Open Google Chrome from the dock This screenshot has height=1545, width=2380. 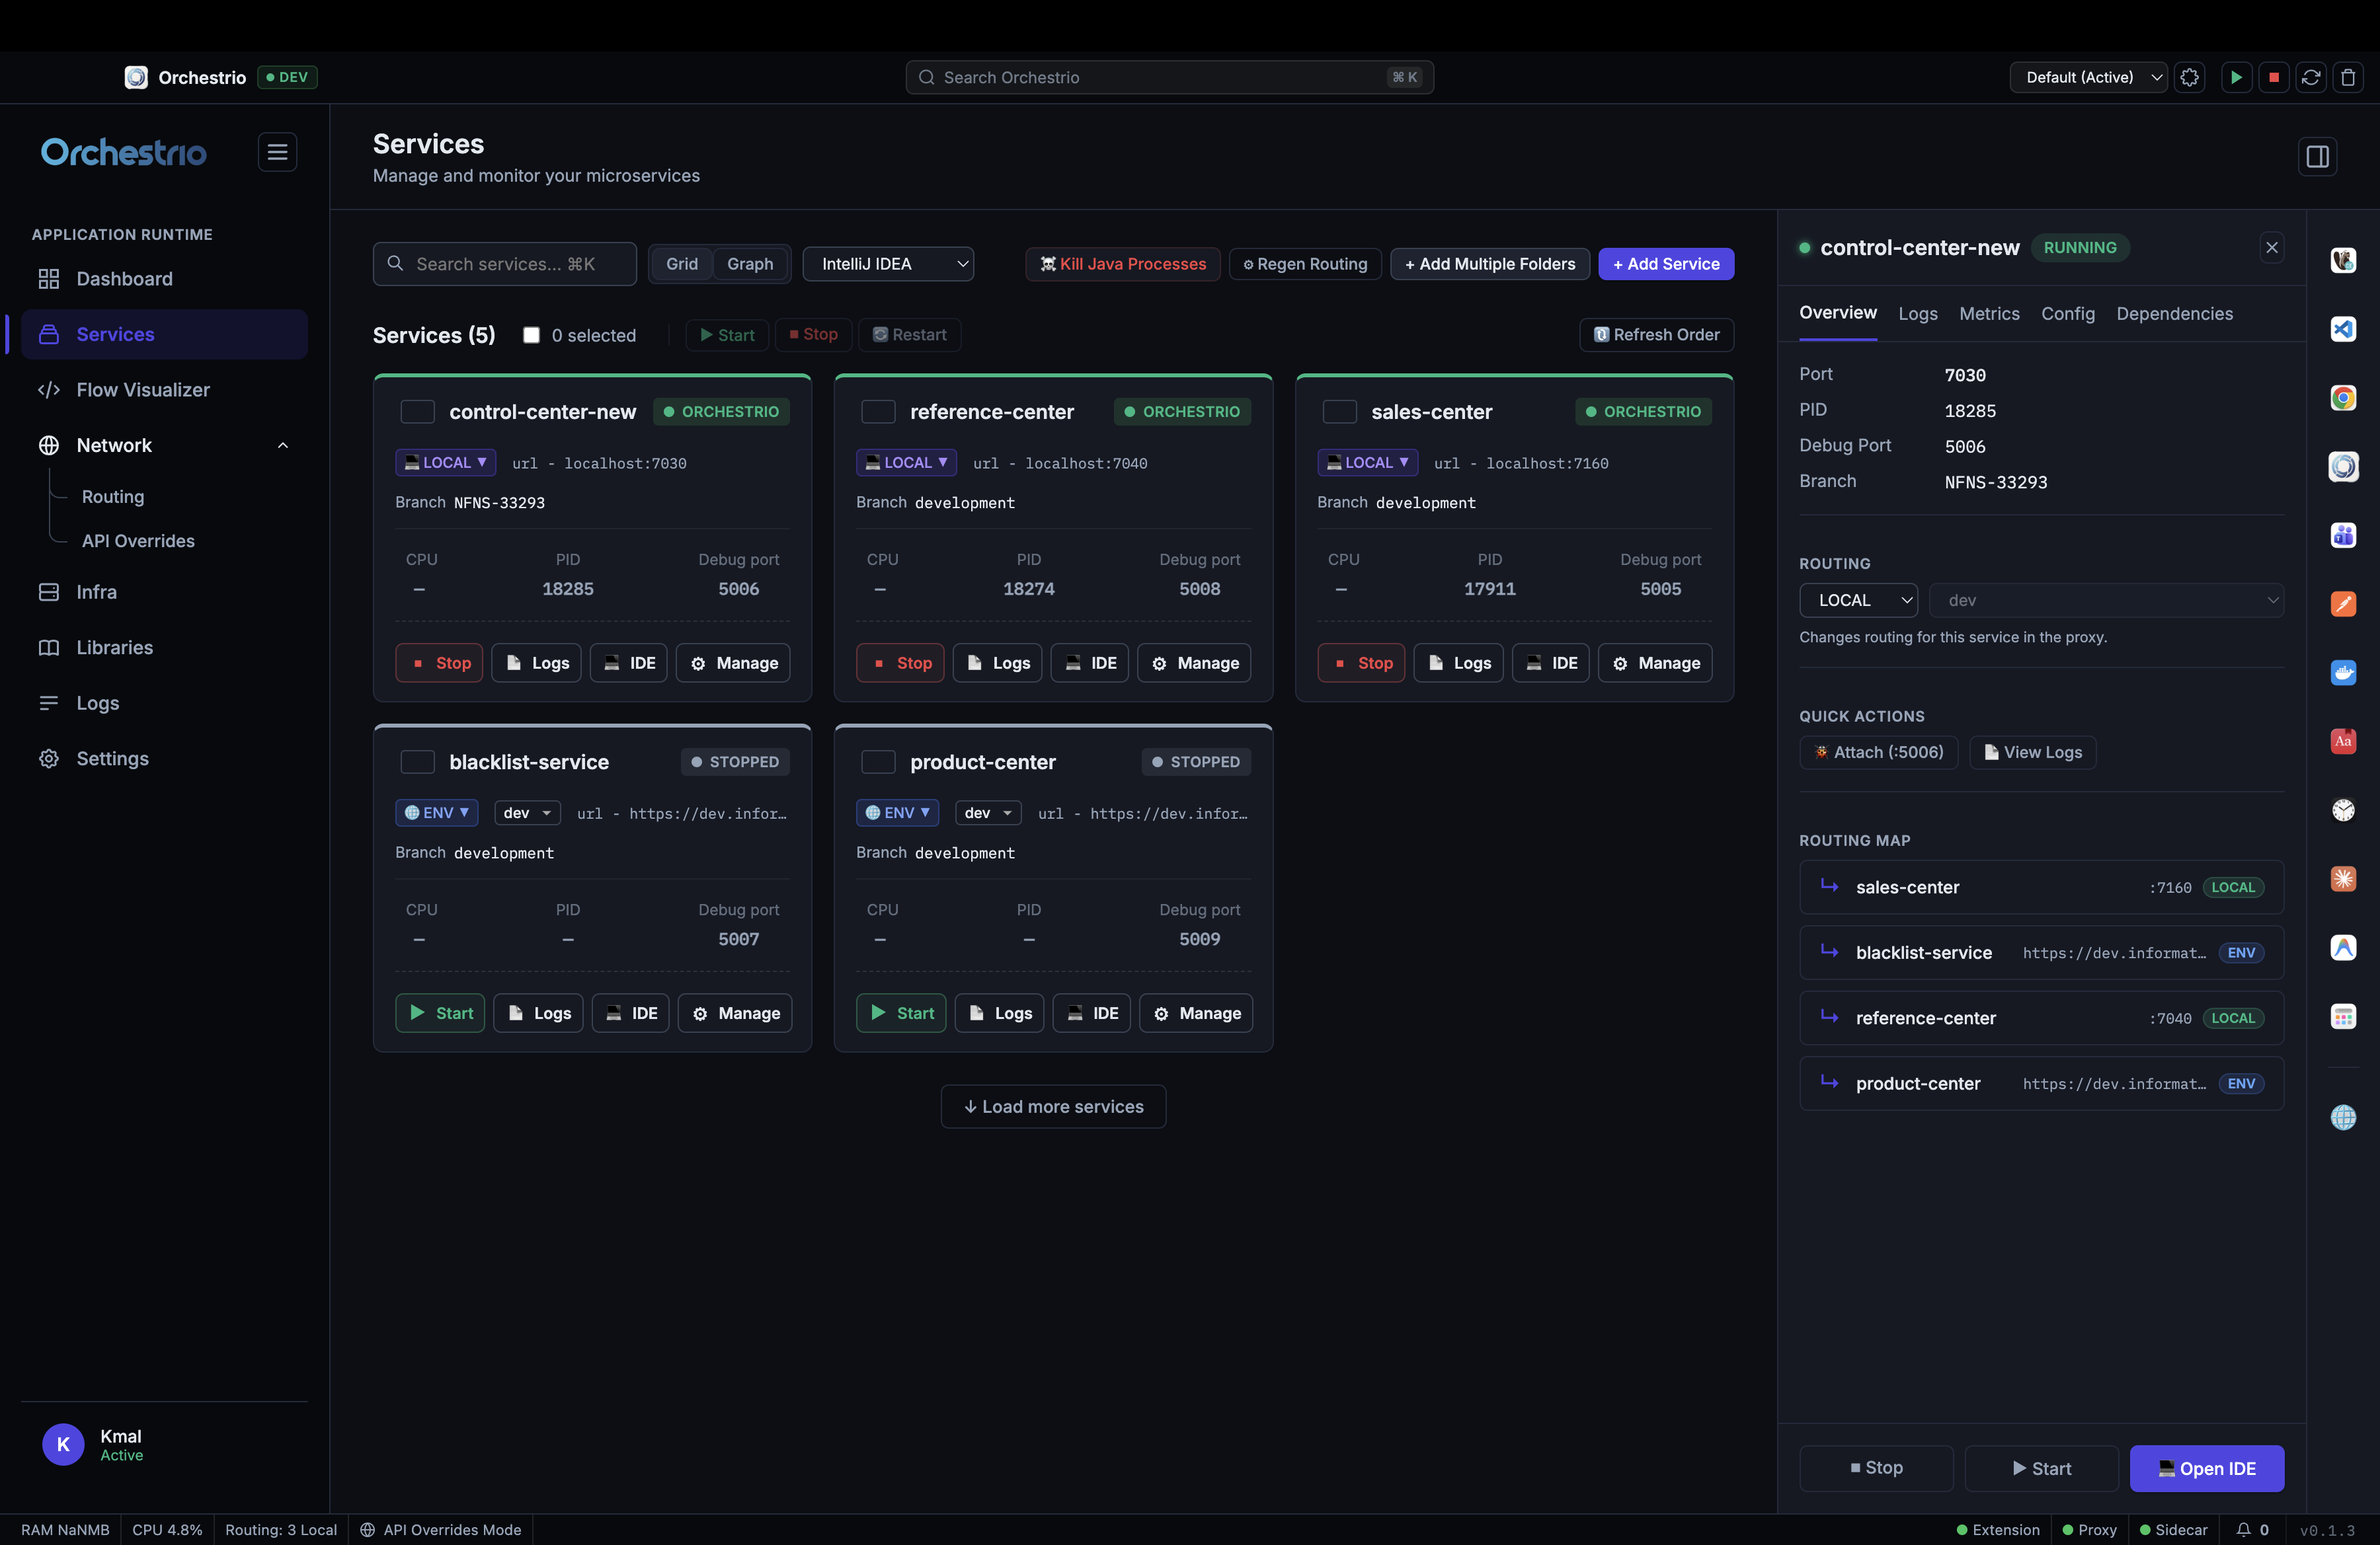(x=2343, y=398)
